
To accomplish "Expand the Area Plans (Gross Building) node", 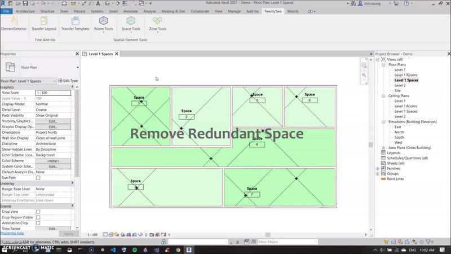I will click(x=383, y=148).
